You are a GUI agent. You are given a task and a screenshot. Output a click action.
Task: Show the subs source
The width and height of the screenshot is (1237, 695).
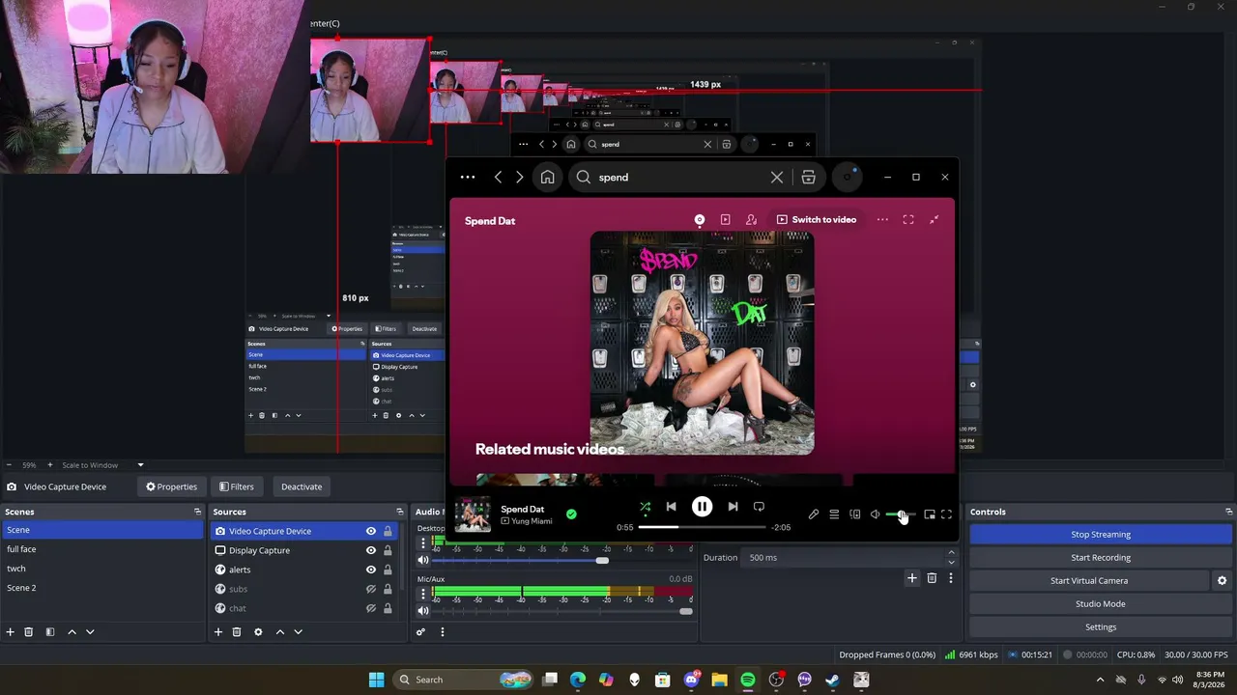371,589
